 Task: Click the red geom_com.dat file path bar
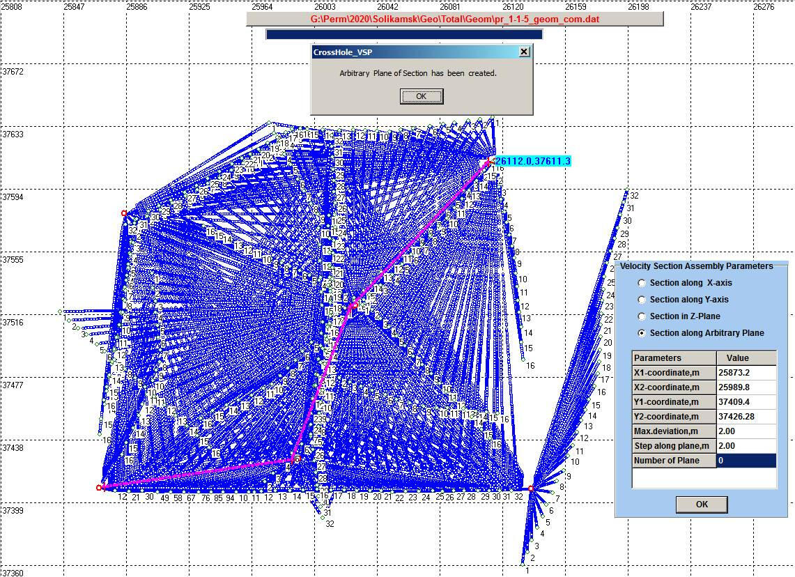point(454,20)
